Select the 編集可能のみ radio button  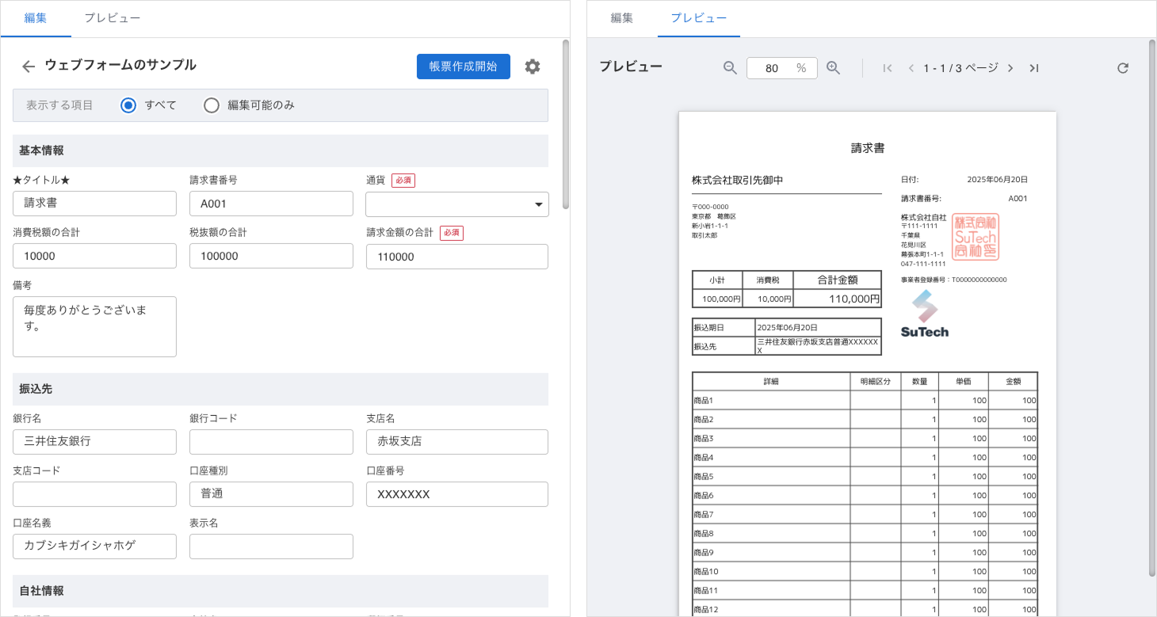[x=212, y=105]
